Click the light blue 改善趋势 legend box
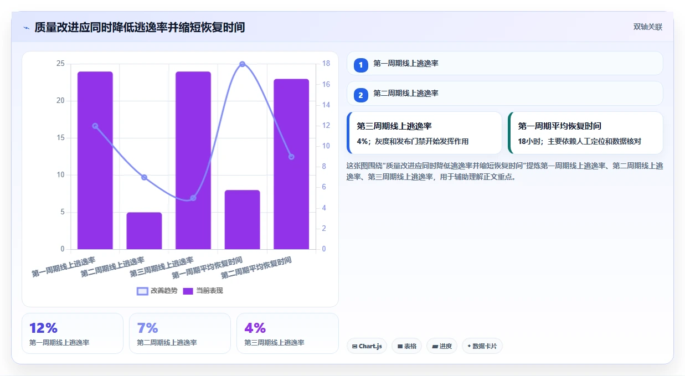 (x=142, y=291)
